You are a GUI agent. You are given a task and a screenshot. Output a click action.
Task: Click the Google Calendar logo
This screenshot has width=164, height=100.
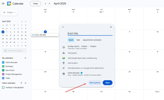click(9, 4)
